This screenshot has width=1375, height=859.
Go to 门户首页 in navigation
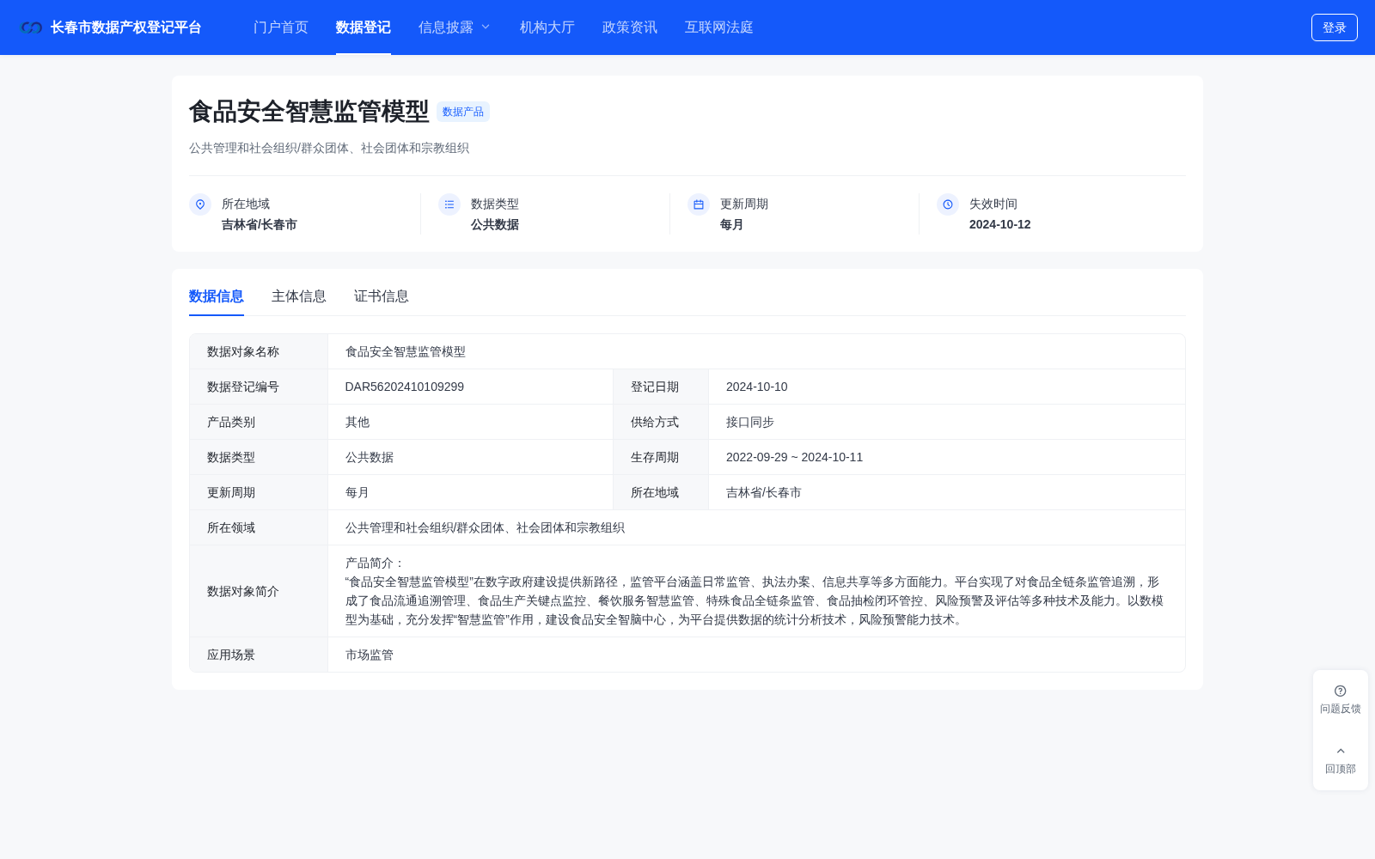click(x=281, y=27)
